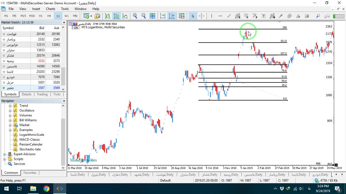Screen dimensions: 346x194
Task: Expand the Oscillators folder
Action: click(x=10, y=110)
